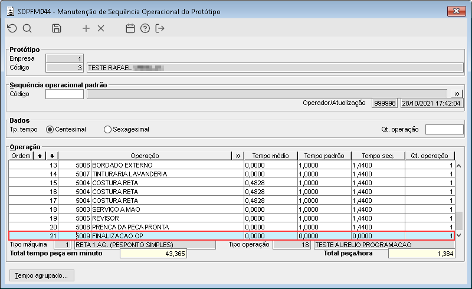Viewport: 472px width, 289px height.
Task: Select the SERVIÇO A MAO row
Action: pos(231,209)
